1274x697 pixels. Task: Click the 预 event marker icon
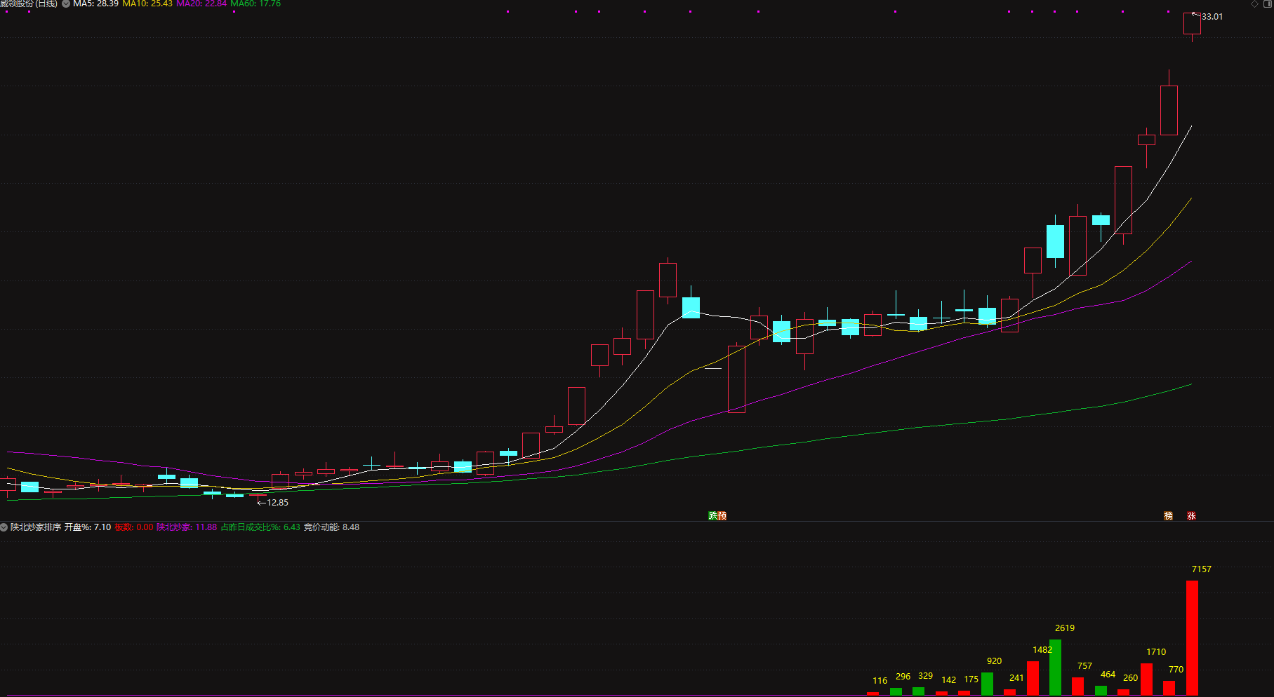click(722, 516)
